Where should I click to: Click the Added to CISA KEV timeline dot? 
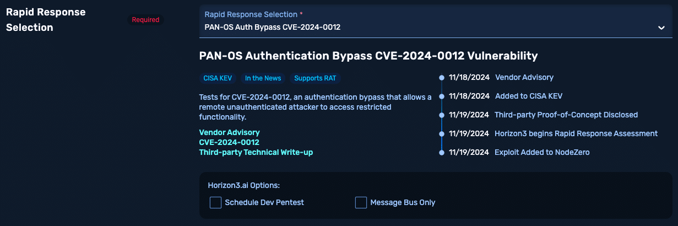442,96
